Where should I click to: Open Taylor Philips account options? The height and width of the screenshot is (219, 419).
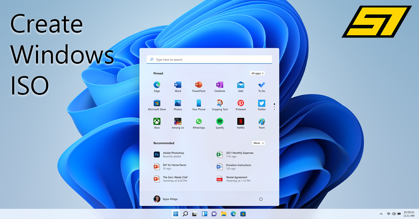click(x=166, y=198)
